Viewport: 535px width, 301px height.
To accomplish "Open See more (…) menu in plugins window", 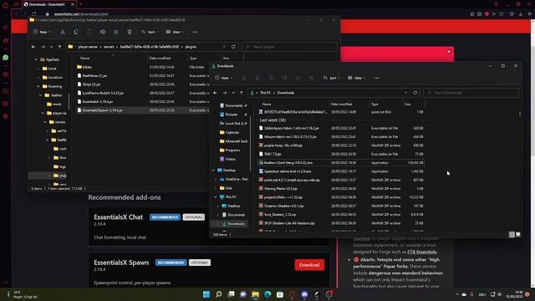I will [195, 32].
